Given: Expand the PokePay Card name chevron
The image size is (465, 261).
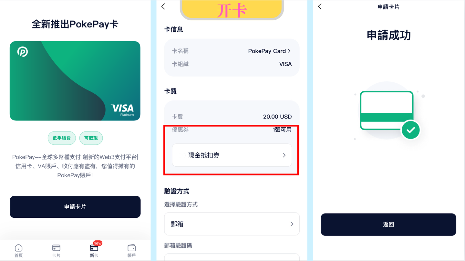Looking at the screenshot, I should [x=289, y=51].
